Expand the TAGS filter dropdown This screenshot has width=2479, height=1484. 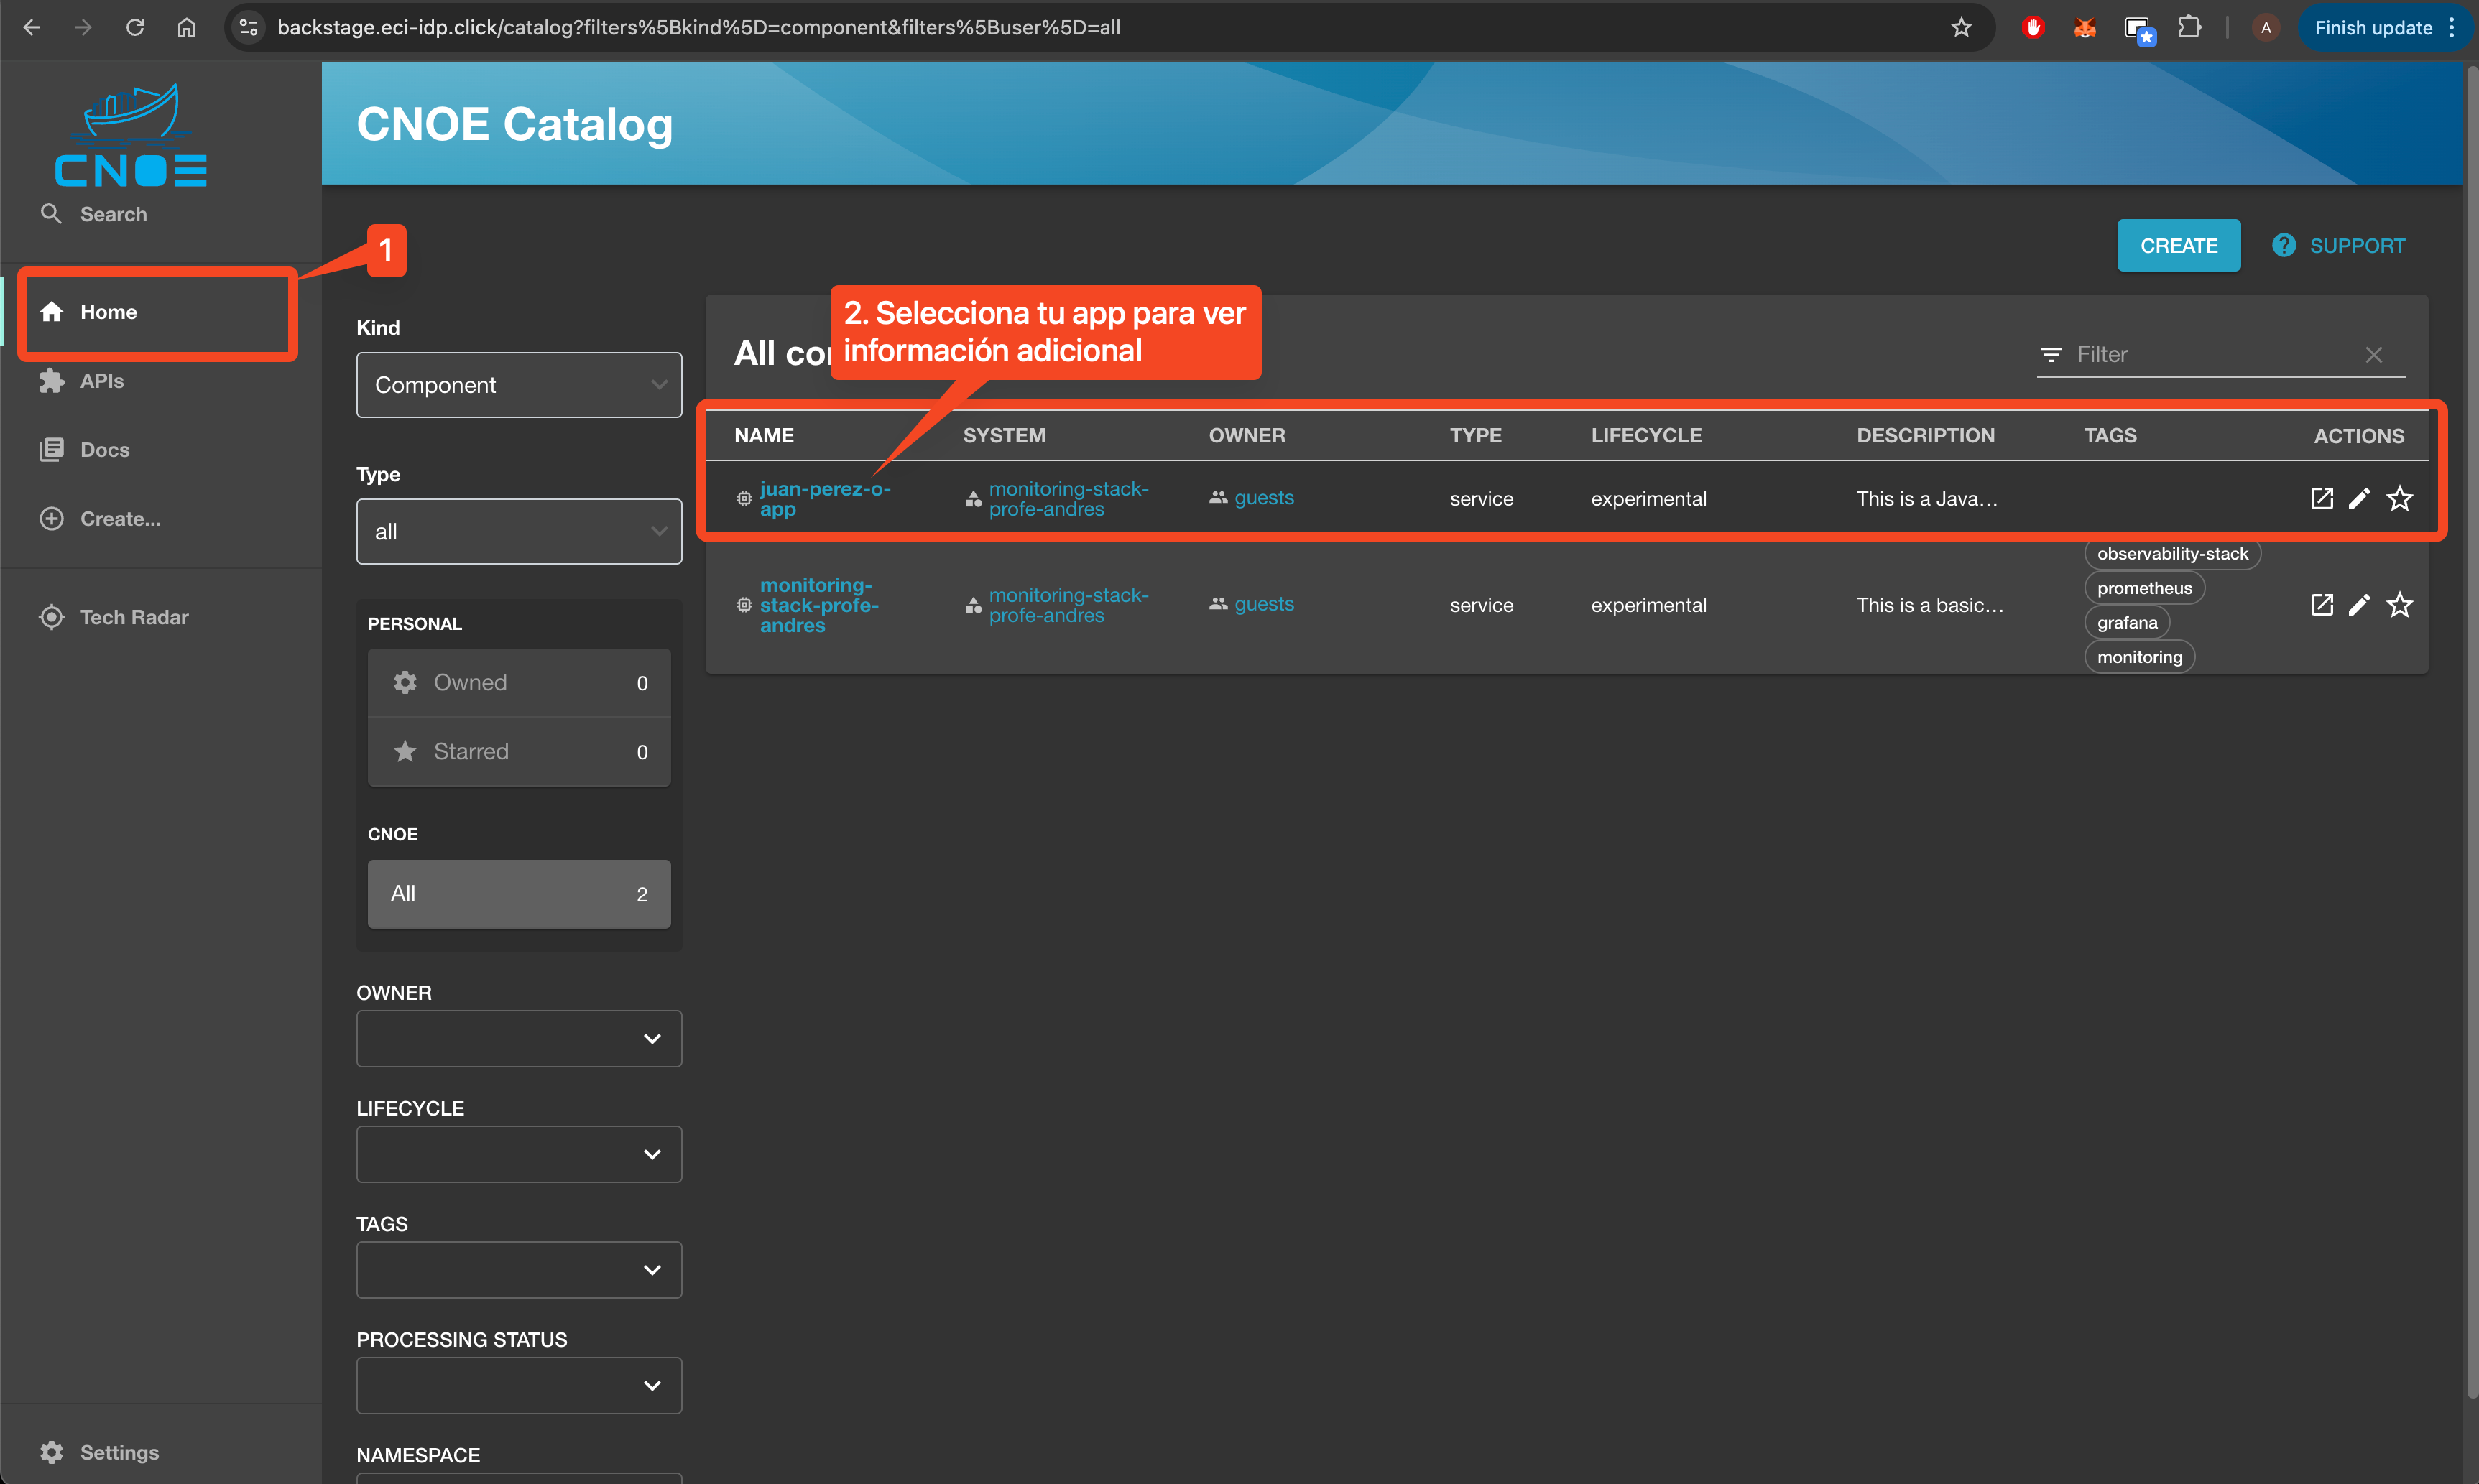tap(518, 1270)
